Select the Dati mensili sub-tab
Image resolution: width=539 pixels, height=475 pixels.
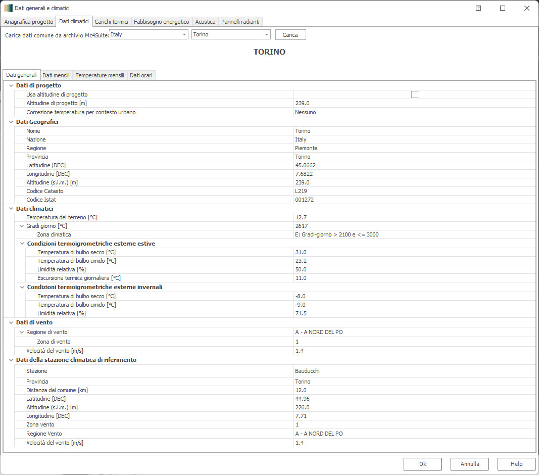56,75
